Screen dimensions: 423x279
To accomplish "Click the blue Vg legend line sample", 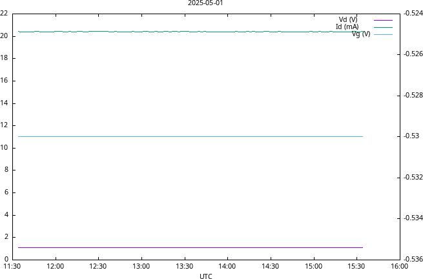I will click(x=383, y=34).
